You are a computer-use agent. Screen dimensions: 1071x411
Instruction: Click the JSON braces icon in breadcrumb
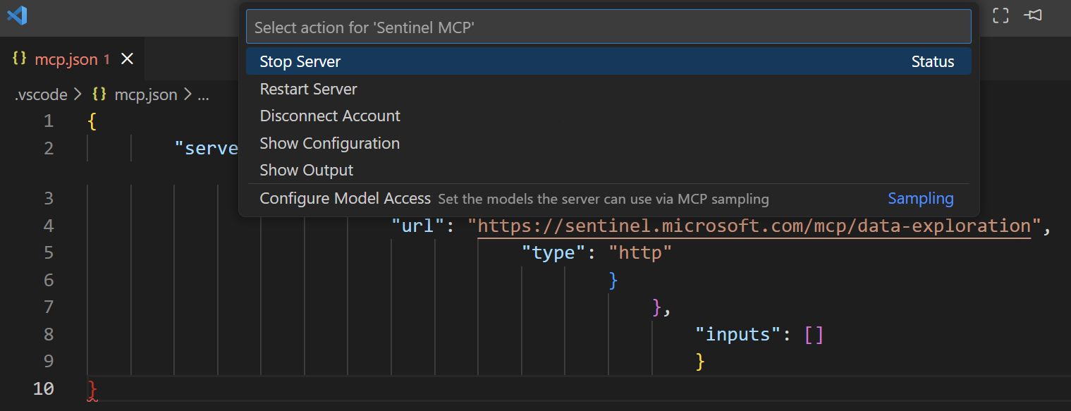click(99, 94)
